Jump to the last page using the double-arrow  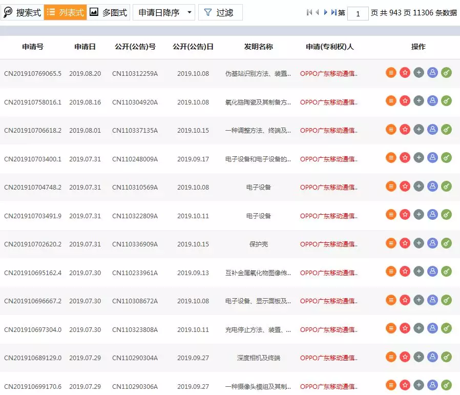[x=333, y=12]
